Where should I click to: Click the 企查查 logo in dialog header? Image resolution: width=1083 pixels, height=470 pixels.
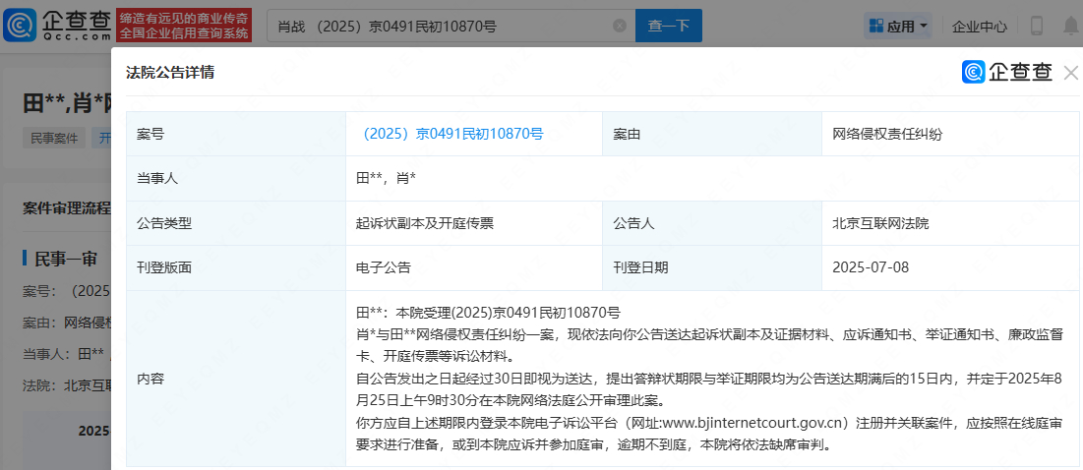[1007, 72]
